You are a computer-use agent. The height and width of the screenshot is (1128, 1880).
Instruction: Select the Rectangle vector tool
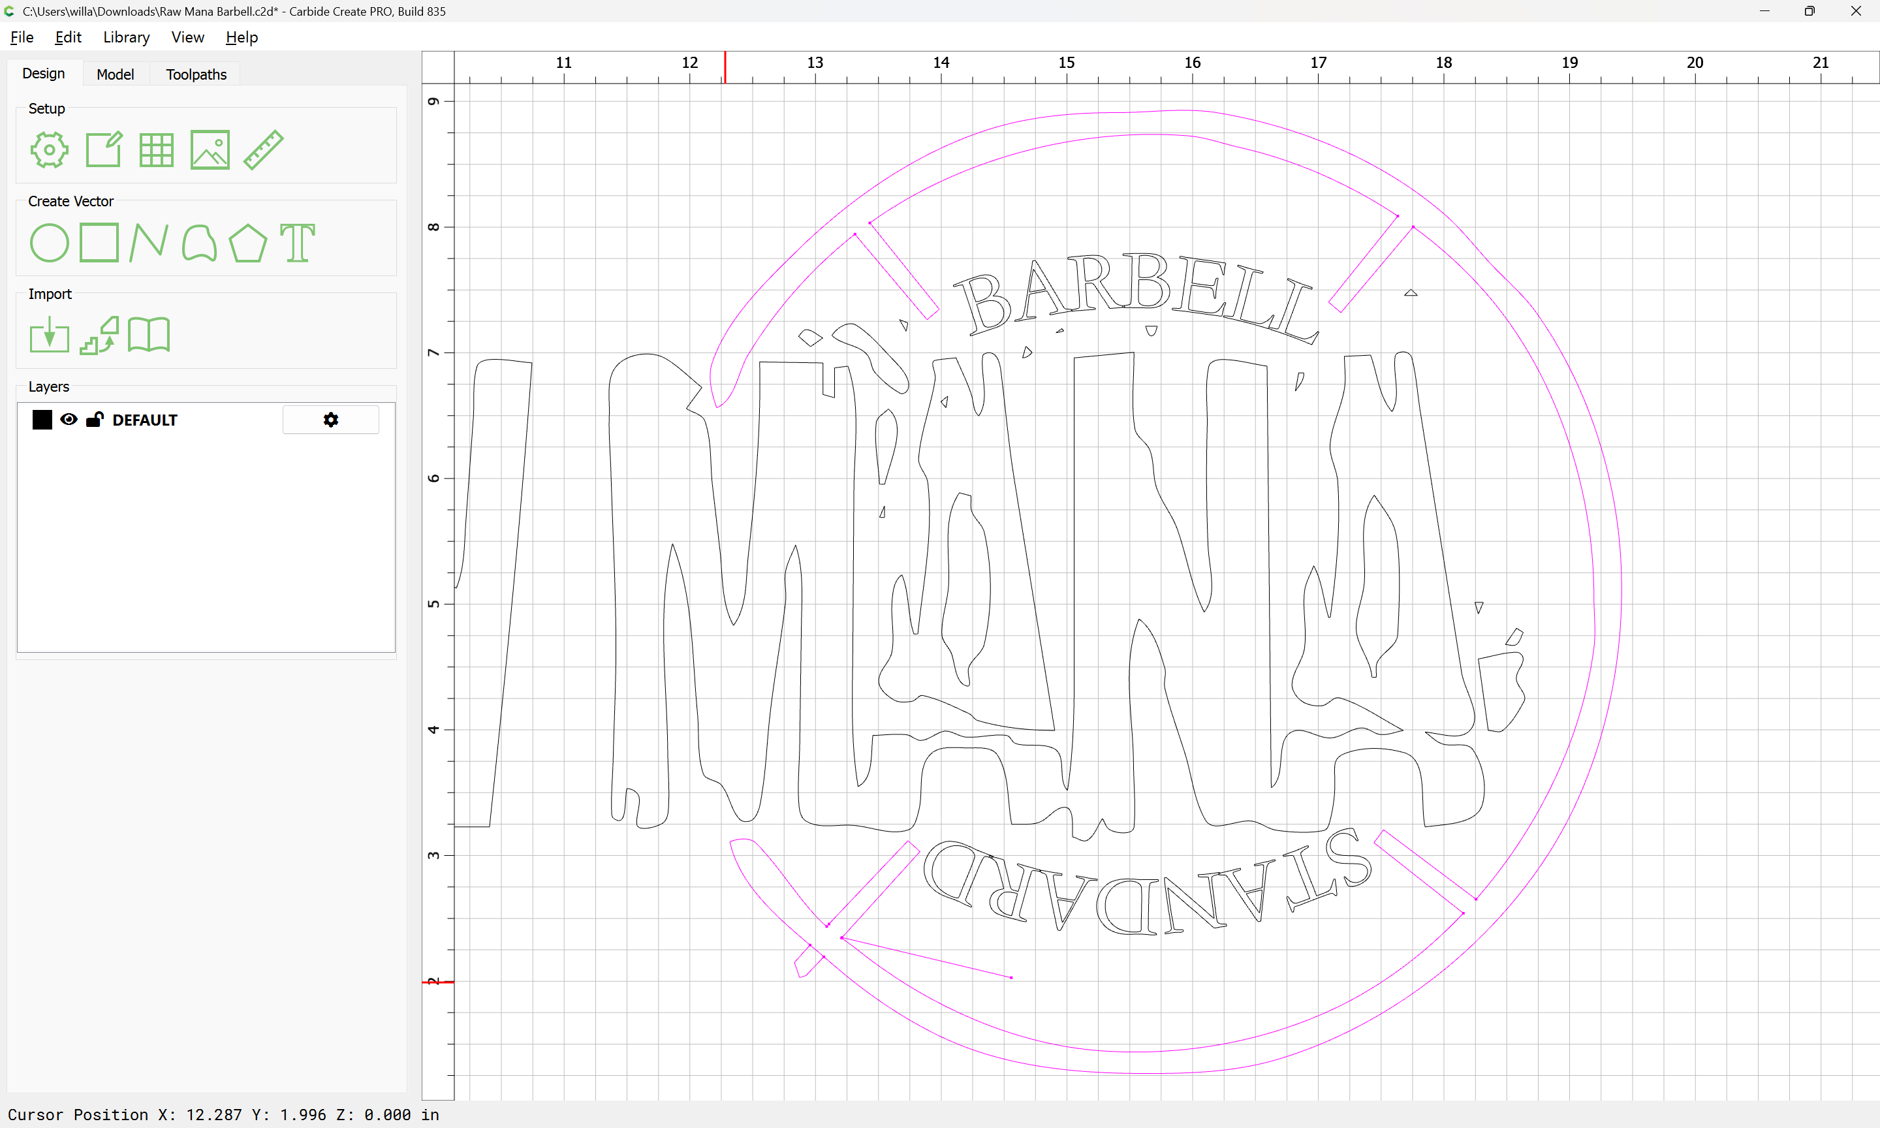coord(99,243)
